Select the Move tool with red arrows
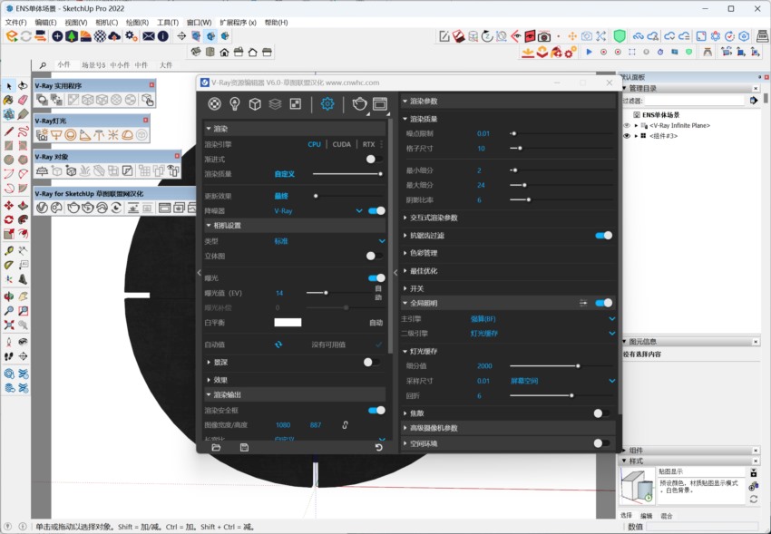This screenshot has height=534, width=771. coord(9,205)
